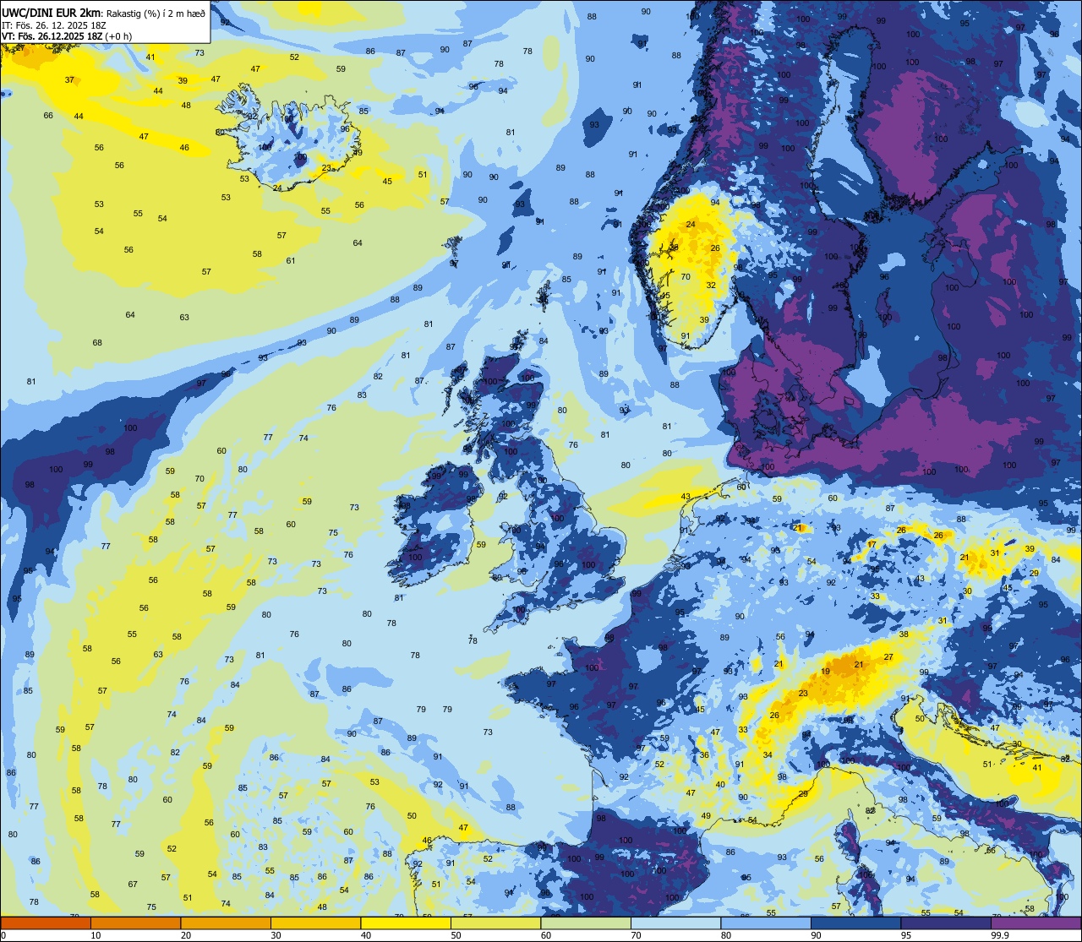
Task: Click the legend tick label "50"
Action: (x=456, y=935)
